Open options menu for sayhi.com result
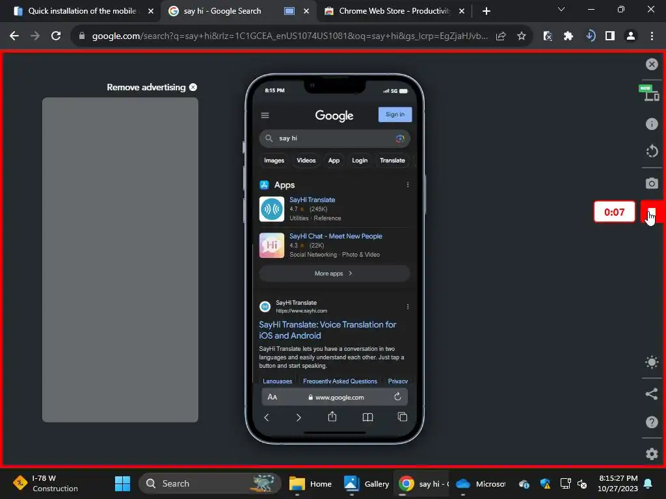 click(x=408, y=307)
